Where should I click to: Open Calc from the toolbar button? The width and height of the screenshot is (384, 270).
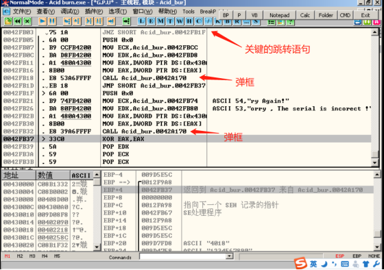point(305,15)
